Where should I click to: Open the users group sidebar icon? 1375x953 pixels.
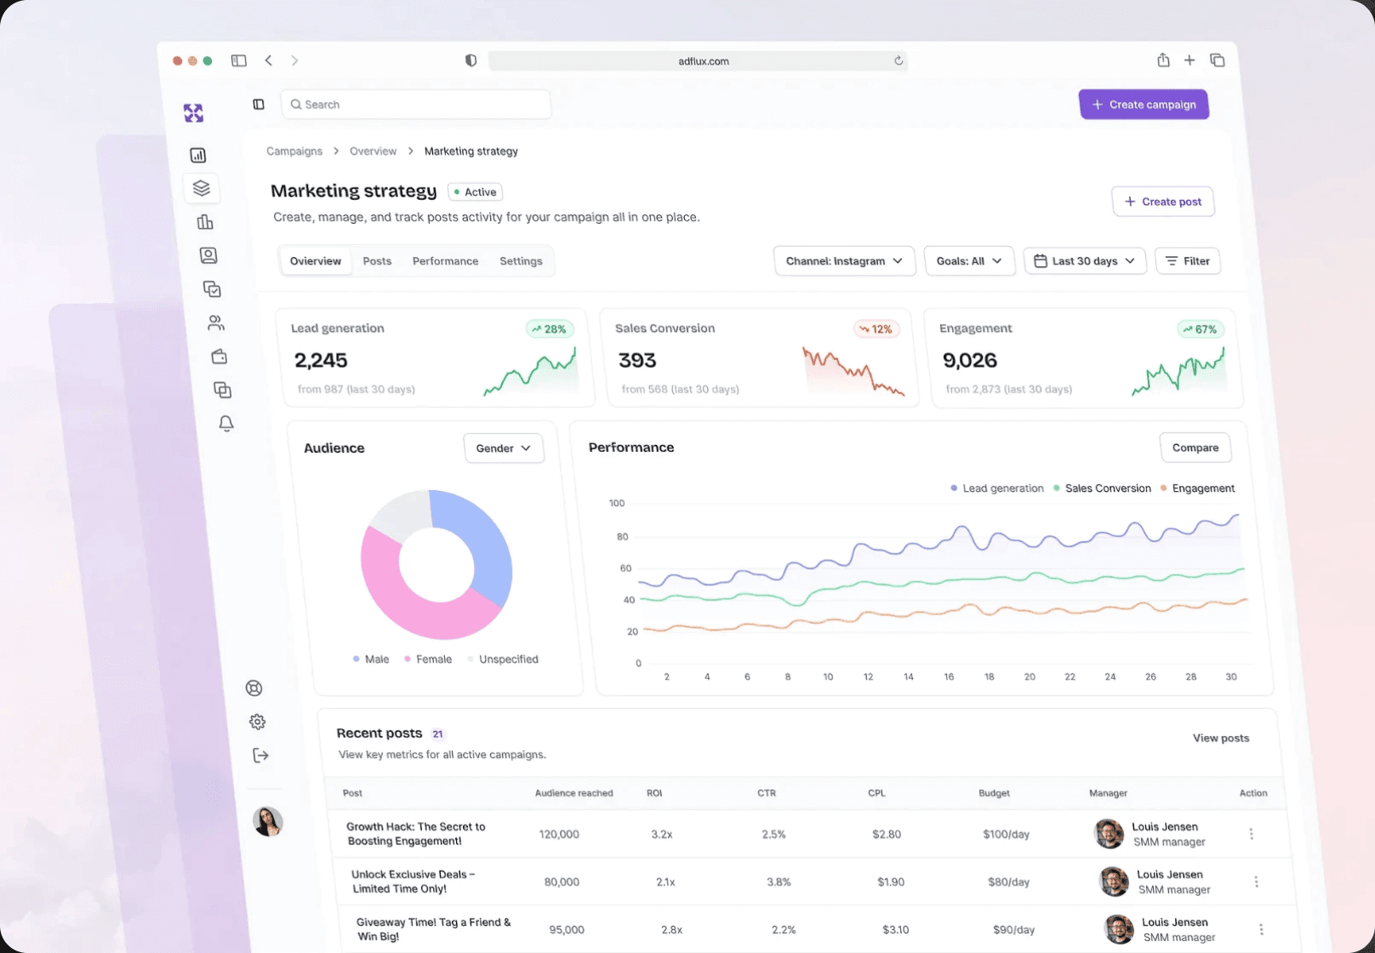click(x=216, y=322)
